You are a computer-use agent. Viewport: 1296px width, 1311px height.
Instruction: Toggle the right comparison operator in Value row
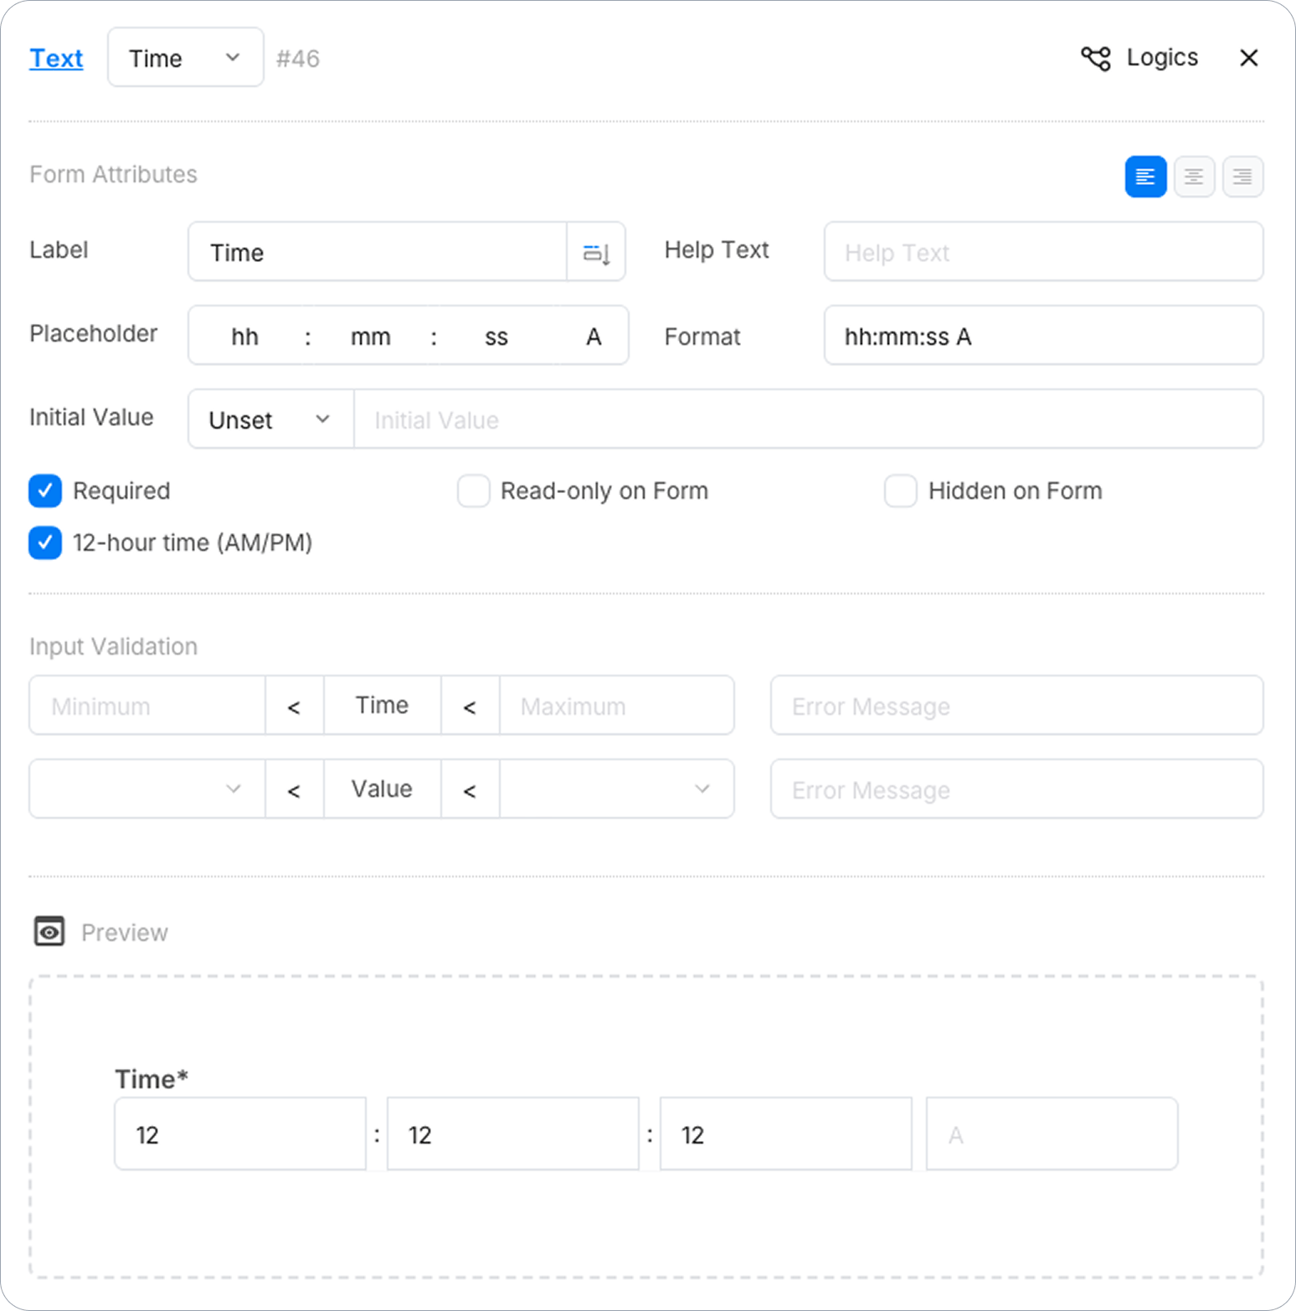point(471,789)
